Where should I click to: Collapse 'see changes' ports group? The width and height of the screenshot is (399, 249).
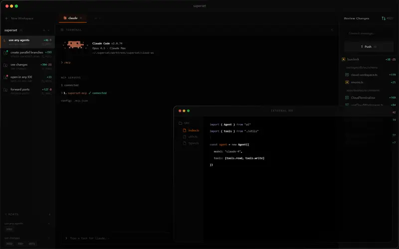[x=49, y=238]
